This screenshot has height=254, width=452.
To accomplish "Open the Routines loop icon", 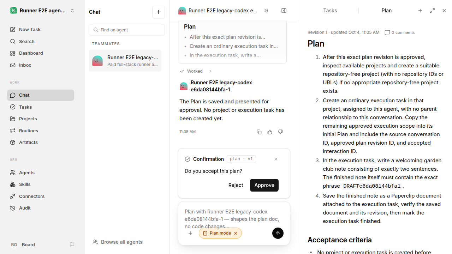I will click(x=13, y=131).
